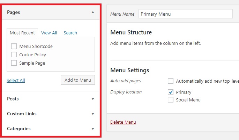Expand the Posts panel with its down arrow
Viewport: 239px width, 140px height.
[x=93, y=99]
